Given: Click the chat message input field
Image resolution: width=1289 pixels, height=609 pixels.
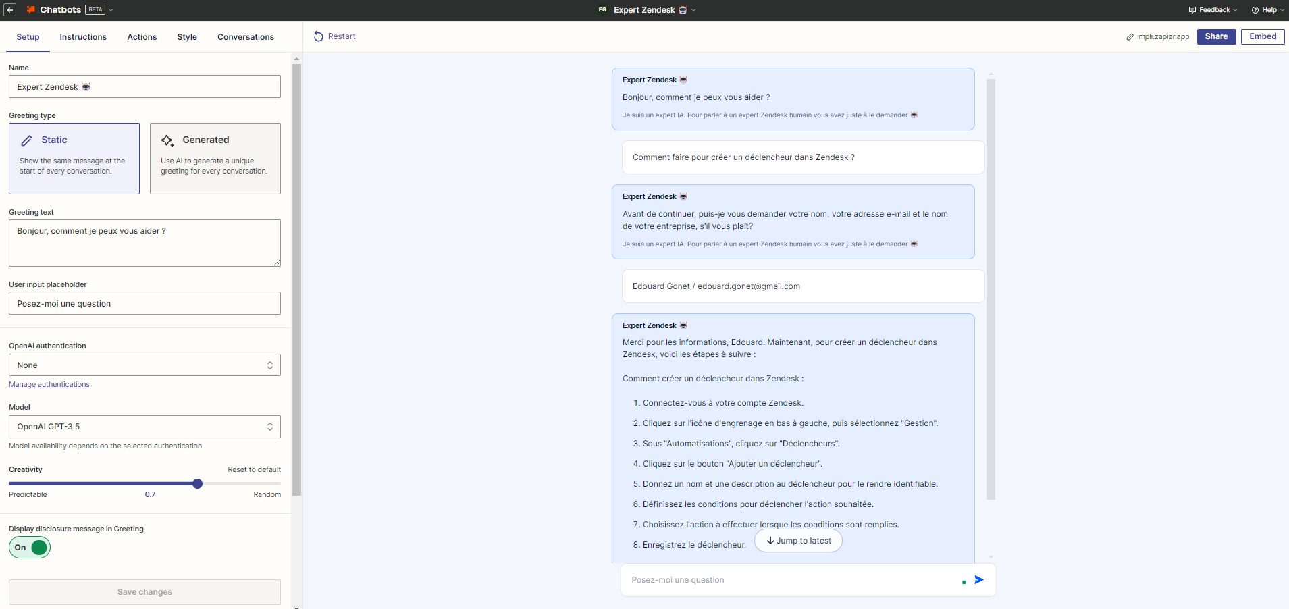Looking at the screenshot, I should (x=790, y=580).
